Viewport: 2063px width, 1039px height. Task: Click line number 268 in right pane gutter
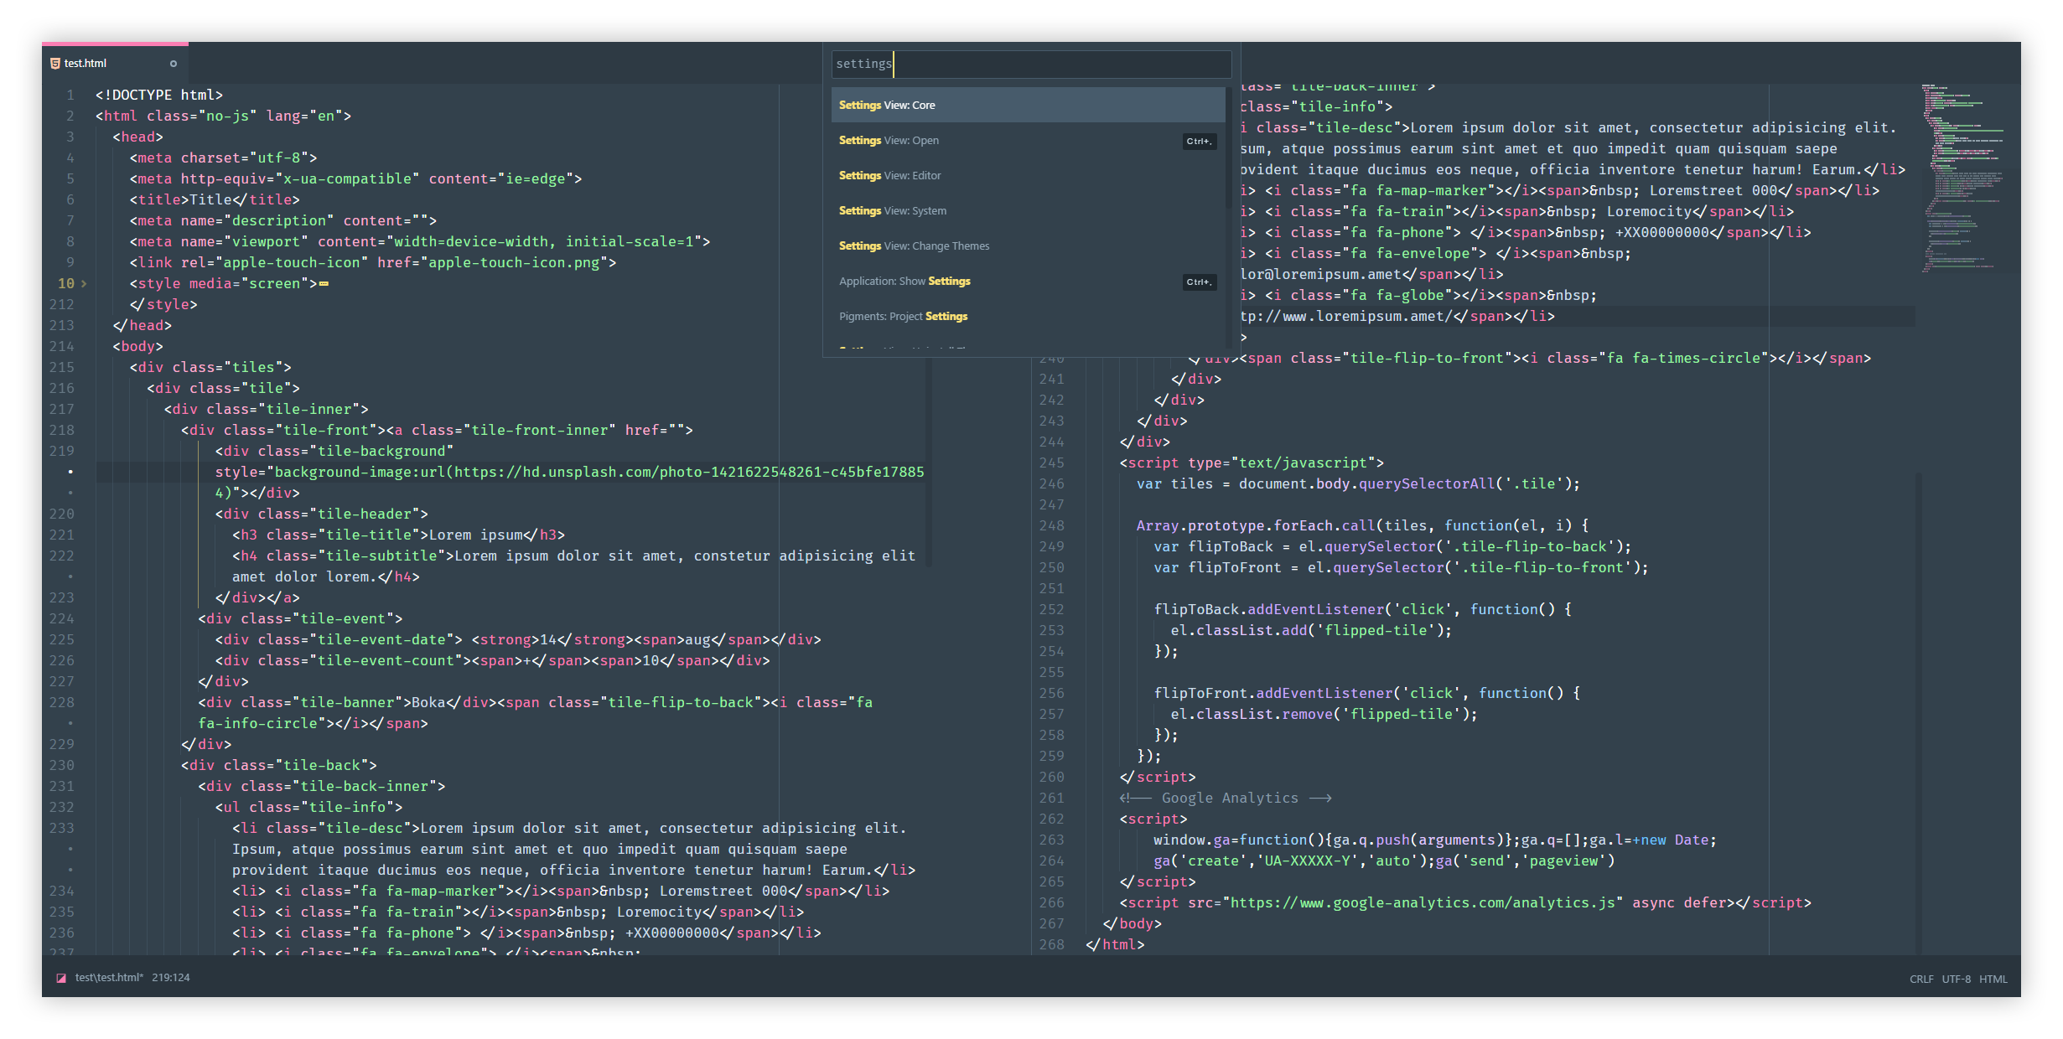(1051, 944)
